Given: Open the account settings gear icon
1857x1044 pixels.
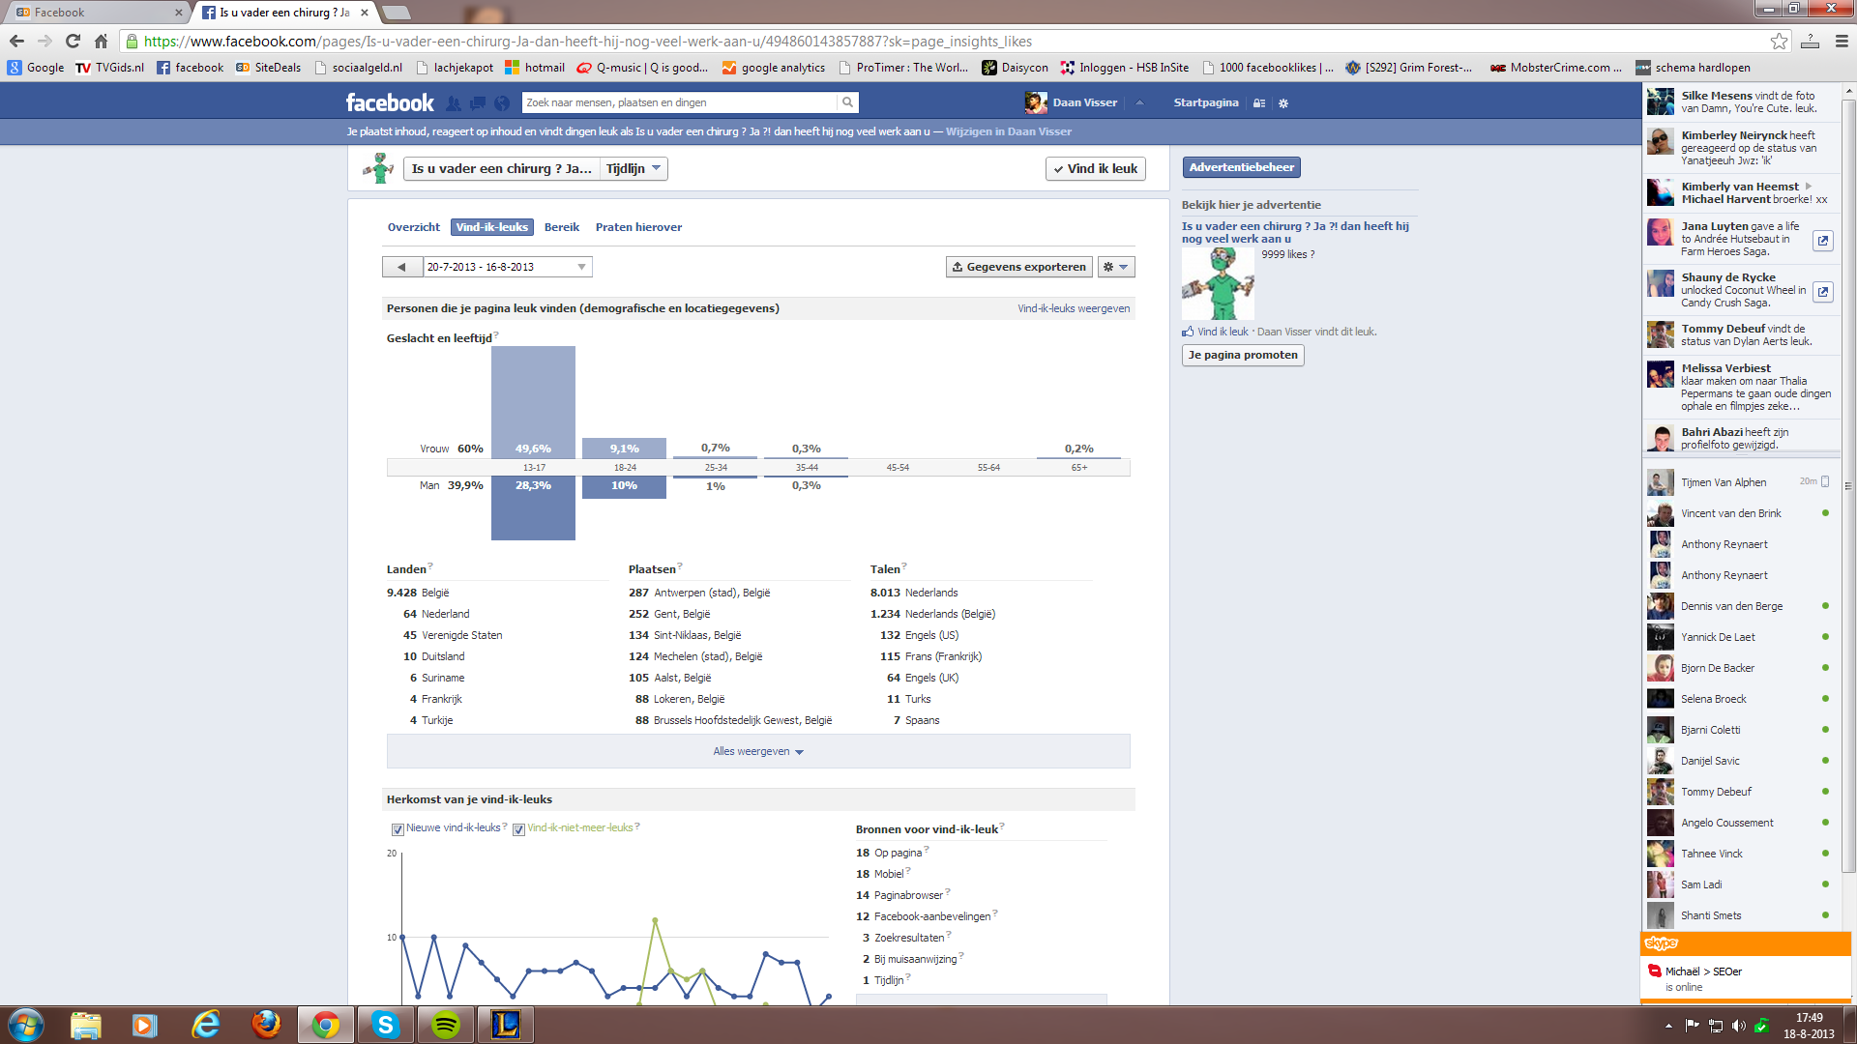Looking at the screenshot, I should point(1283,103).
